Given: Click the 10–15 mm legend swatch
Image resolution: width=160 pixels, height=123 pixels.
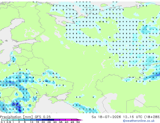Looking at the screenshot, I should pos(33,120).
